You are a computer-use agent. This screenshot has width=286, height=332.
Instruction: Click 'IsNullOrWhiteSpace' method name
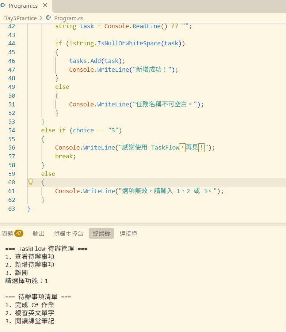point(129,44)
